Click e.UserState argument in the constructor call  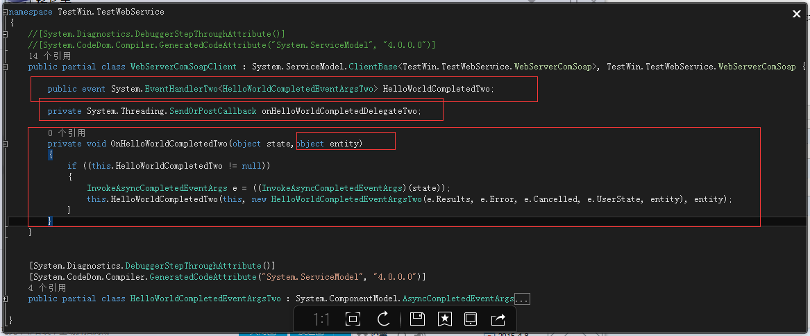pos(614,199)
